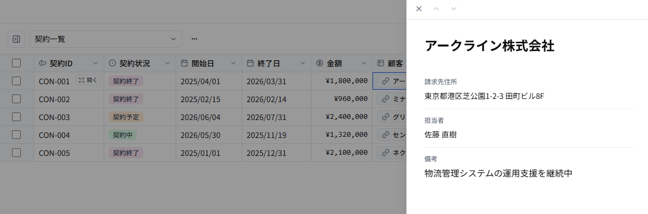
Task: Click the 契約ID column type icon
Action: pyautogui.click(x=42, y=64)
